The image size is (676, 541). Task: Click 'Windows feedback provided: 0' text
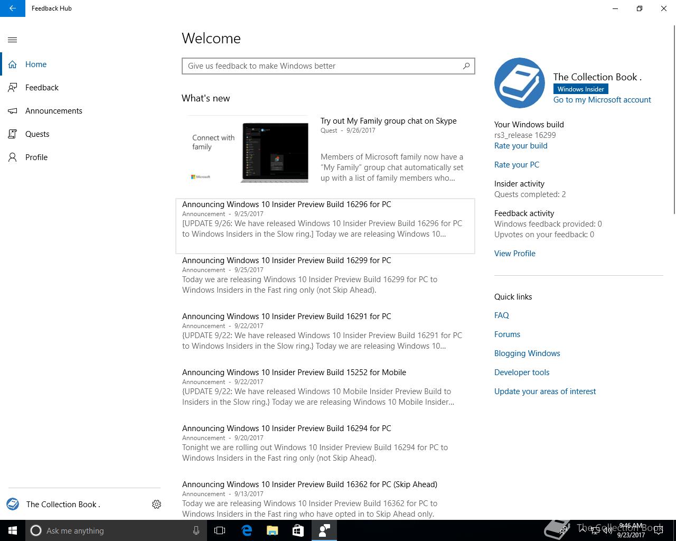point(548,224)
